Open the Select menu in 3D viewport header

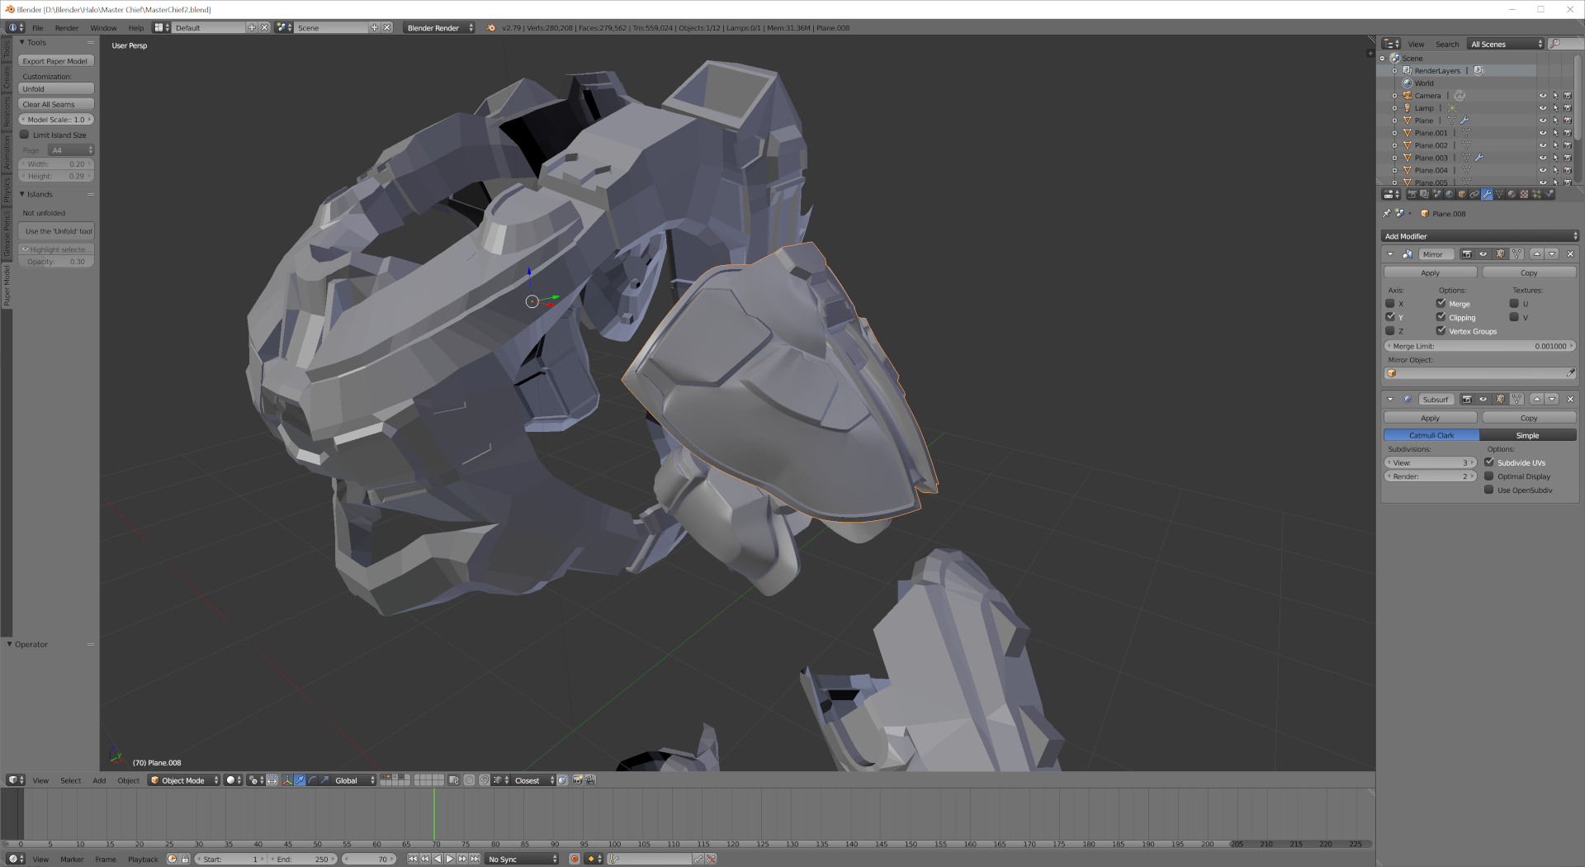pos(70,780)
